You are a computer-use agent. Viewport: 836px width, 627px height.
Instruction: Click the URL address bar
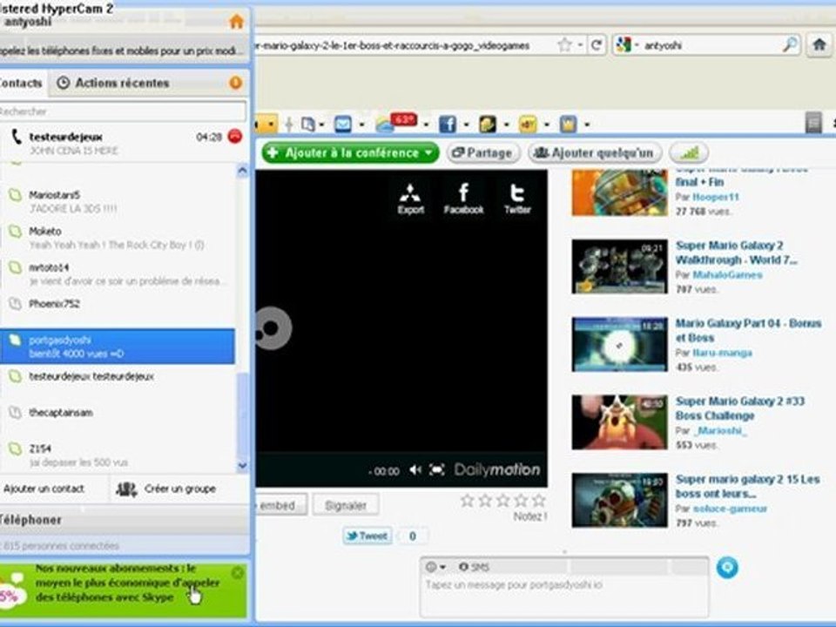[405, 45]
